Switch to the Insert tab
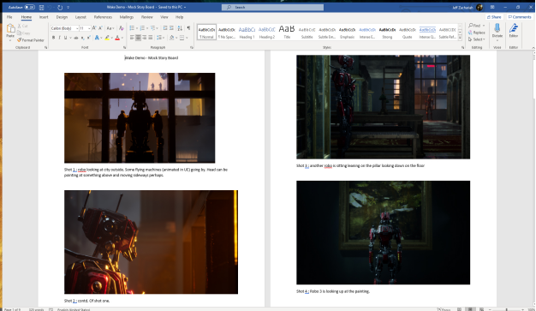 tap(44, 17)
